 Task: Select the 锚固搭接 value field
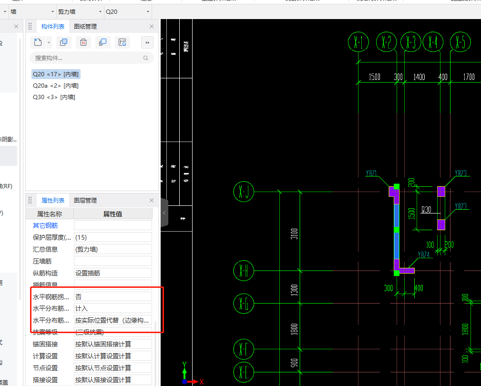(113, 345)
